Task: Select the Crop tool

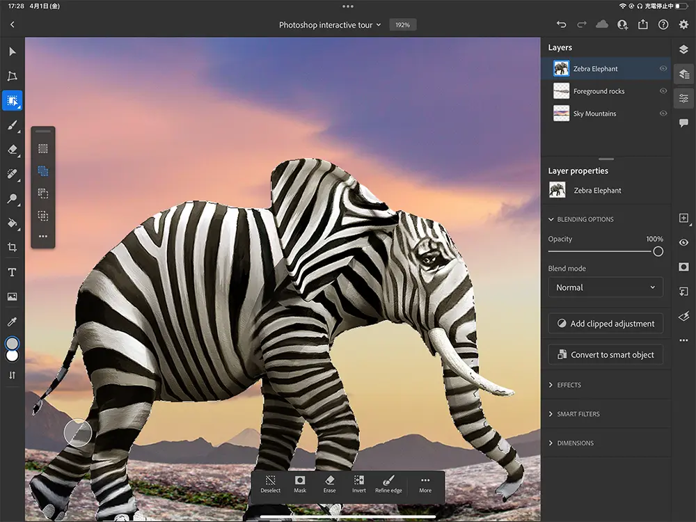Action: click(12, 247)
